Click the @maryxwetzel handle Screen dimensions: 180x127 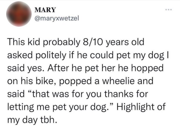click(x=57, y=18)
